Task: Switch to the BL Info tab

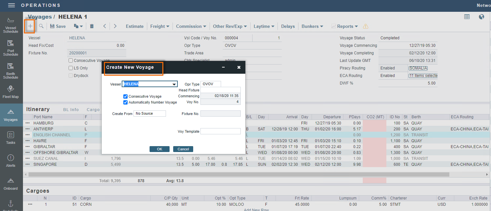Action: point(71,110)
